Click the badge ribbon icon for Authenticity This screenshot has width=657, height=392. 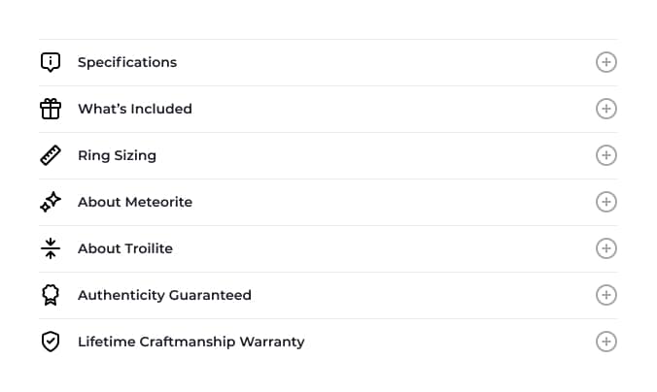point(51,295)
